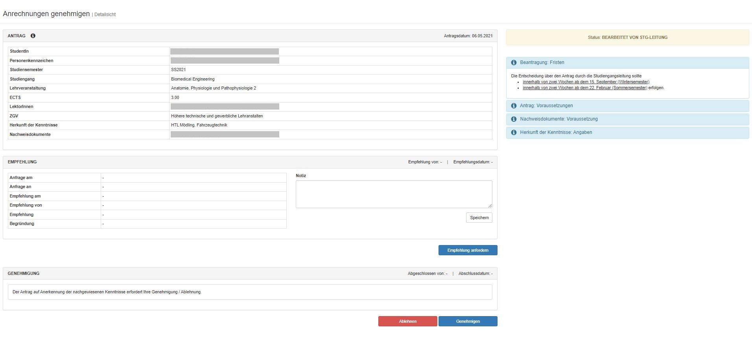Click the status banner Bearbeitet von STG-Leitung
The height and width of the screenshot is (344, 752).
tap(627, 37)
